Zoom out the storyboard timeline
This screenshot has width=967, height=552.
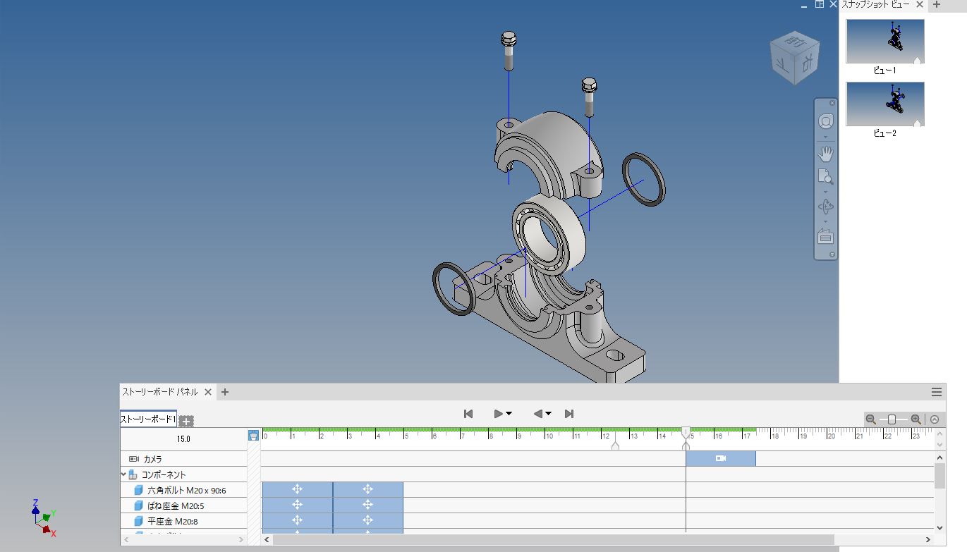pyautogui.click(x=871, y=419)
